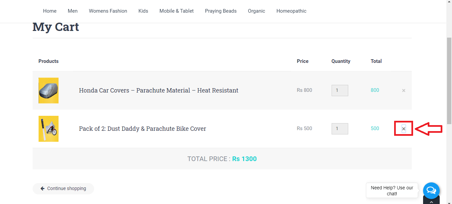Click the scroll-to-top arrow button
This screenshot has height=204, width=452.
click(x=431, y=201)
